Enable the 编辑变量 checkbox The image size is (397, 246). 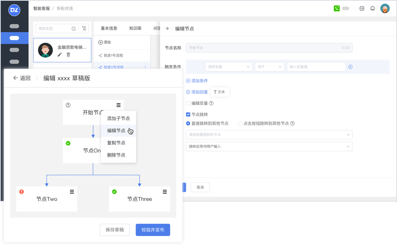click(x=188, y=103)
